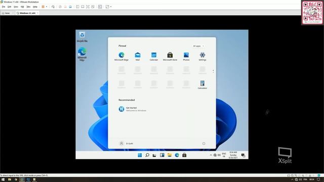
Task: Open Edge from the guest taskbar
Action: click(177, 155)
